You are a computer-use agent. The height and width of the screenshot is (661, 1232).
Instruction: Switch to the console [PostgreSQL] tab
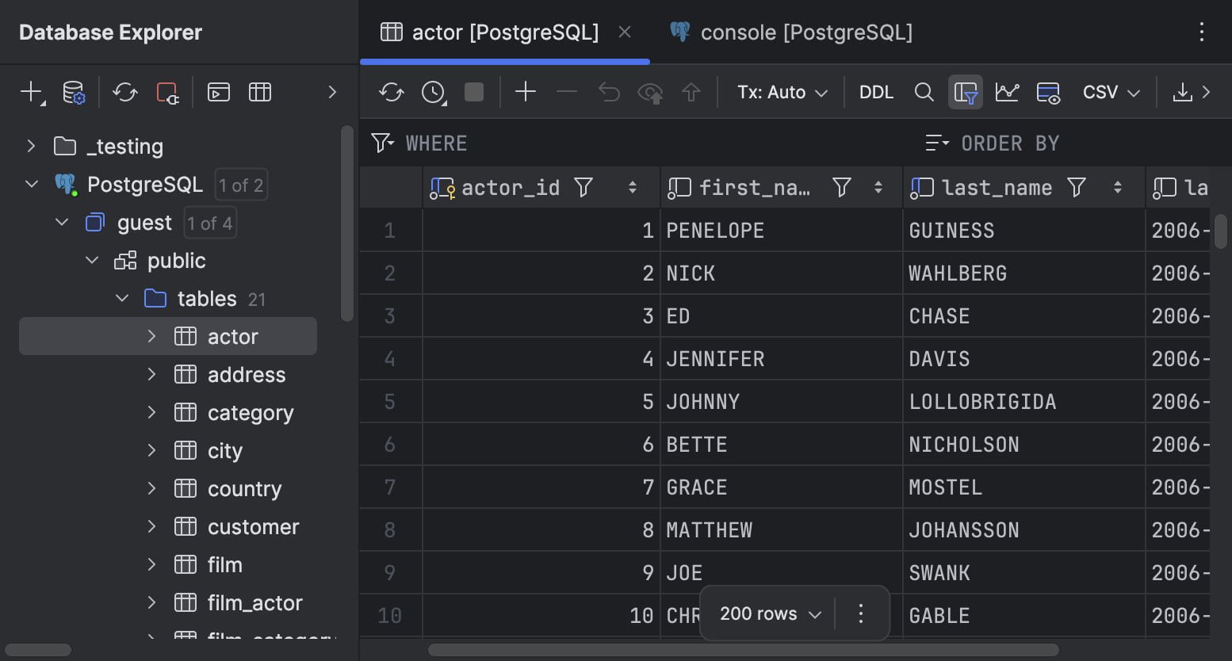click(x=805, y=32)
